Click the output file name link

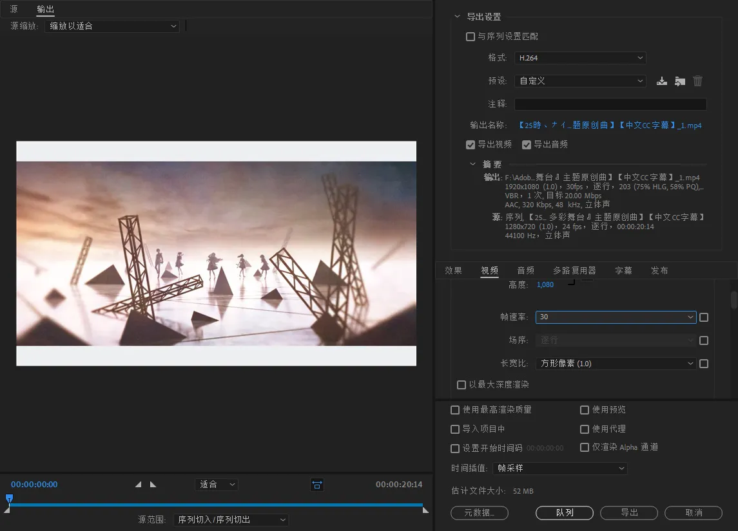(610, 126)
